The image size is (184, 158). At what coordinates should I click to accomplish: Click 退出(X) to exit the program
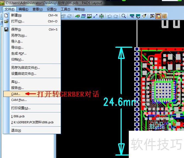click(x=16, y=130)
